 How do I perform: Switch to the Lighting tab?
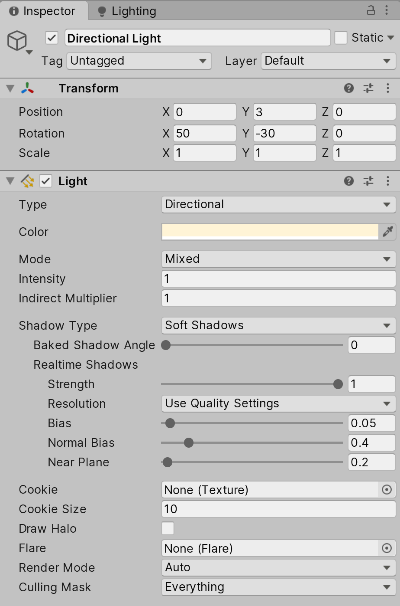[127, 11]
